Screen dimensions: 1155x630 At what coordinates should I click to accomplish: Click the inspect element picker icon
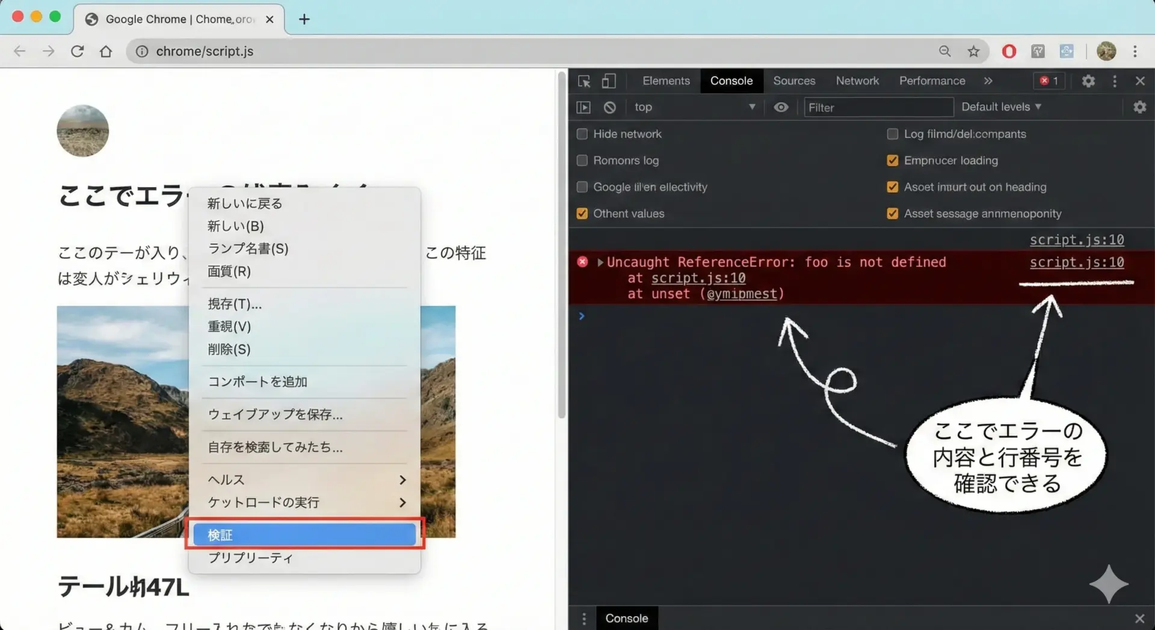pyautogui.click(x=584, y=81)
